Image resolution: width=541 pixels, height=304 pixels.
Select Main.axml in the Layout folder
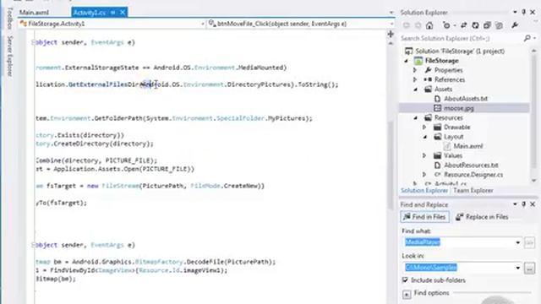point(467,146)
